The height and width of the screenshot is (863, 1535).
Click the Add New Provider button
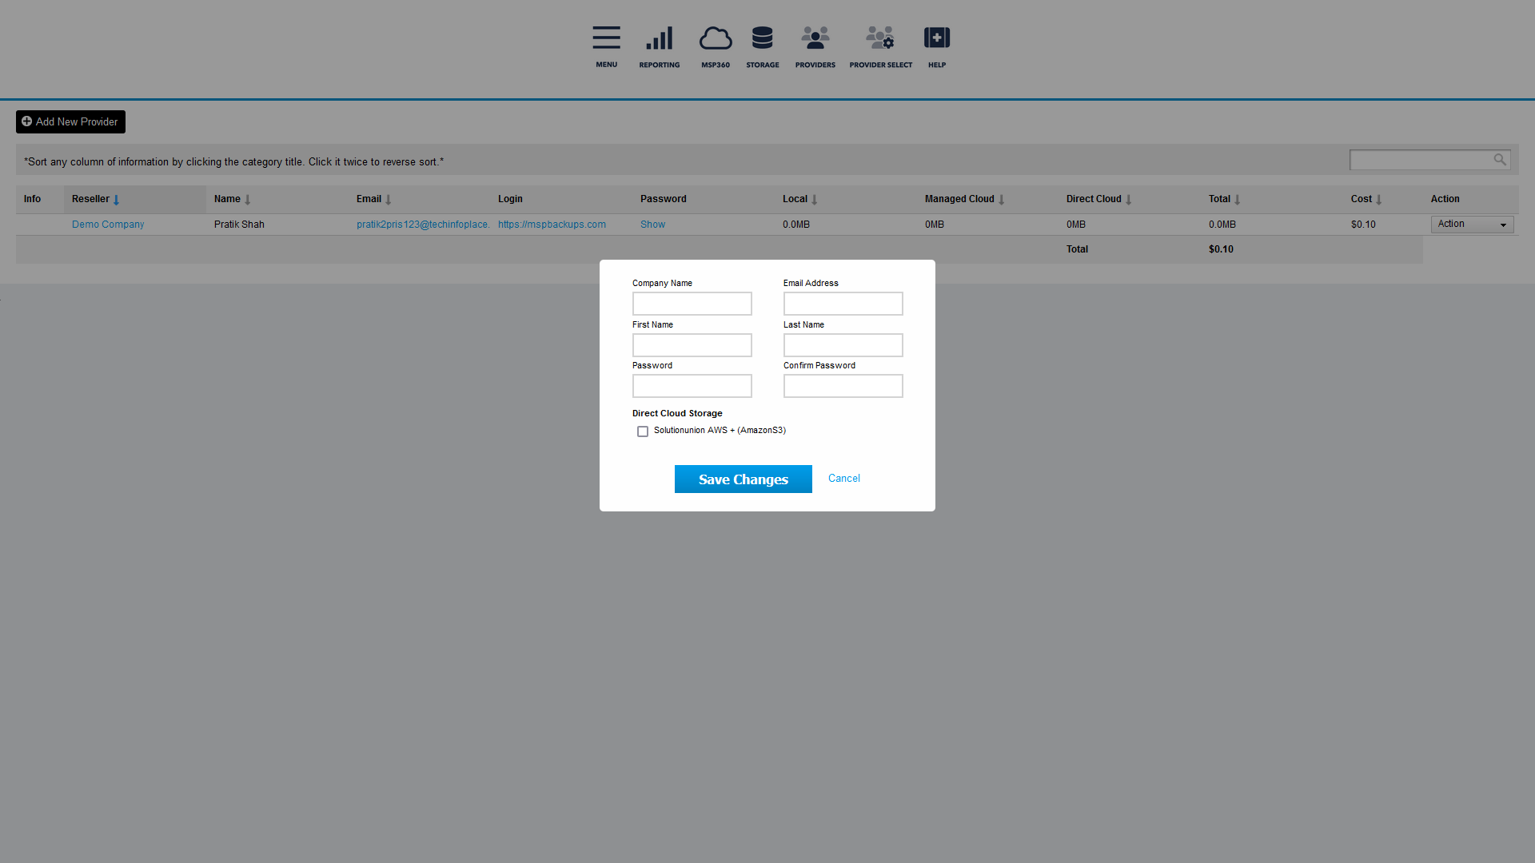[x=70, y=121]
